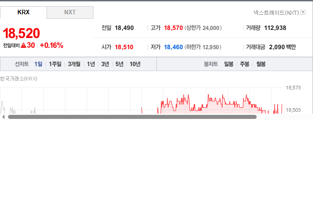Screen dimensions: 313x219
Task: Show the 주봉 weekly candle chart
Action: [245, 64]
